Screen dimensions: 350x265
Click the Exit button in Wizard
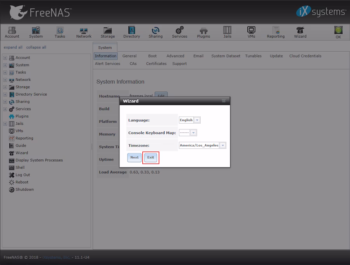click(150, 157)
